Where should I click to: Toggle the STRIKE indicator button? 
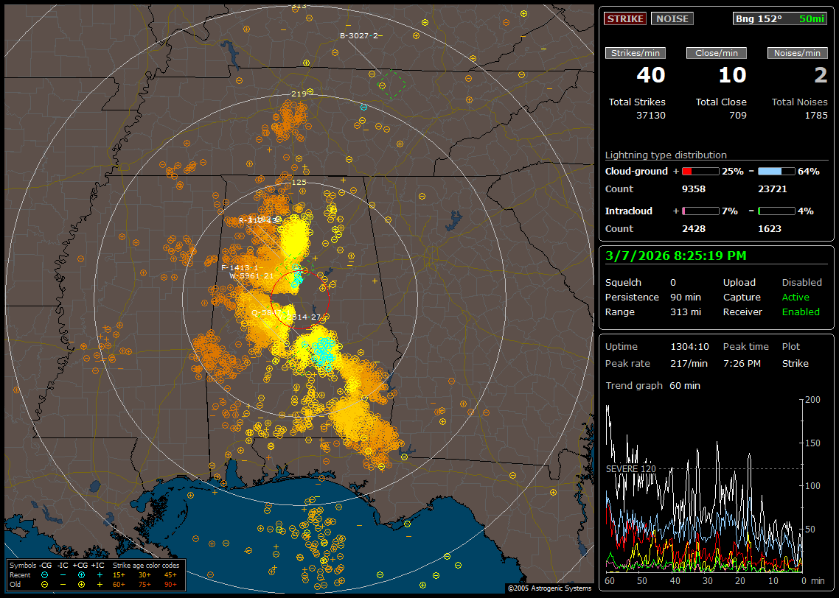[625, 18]
